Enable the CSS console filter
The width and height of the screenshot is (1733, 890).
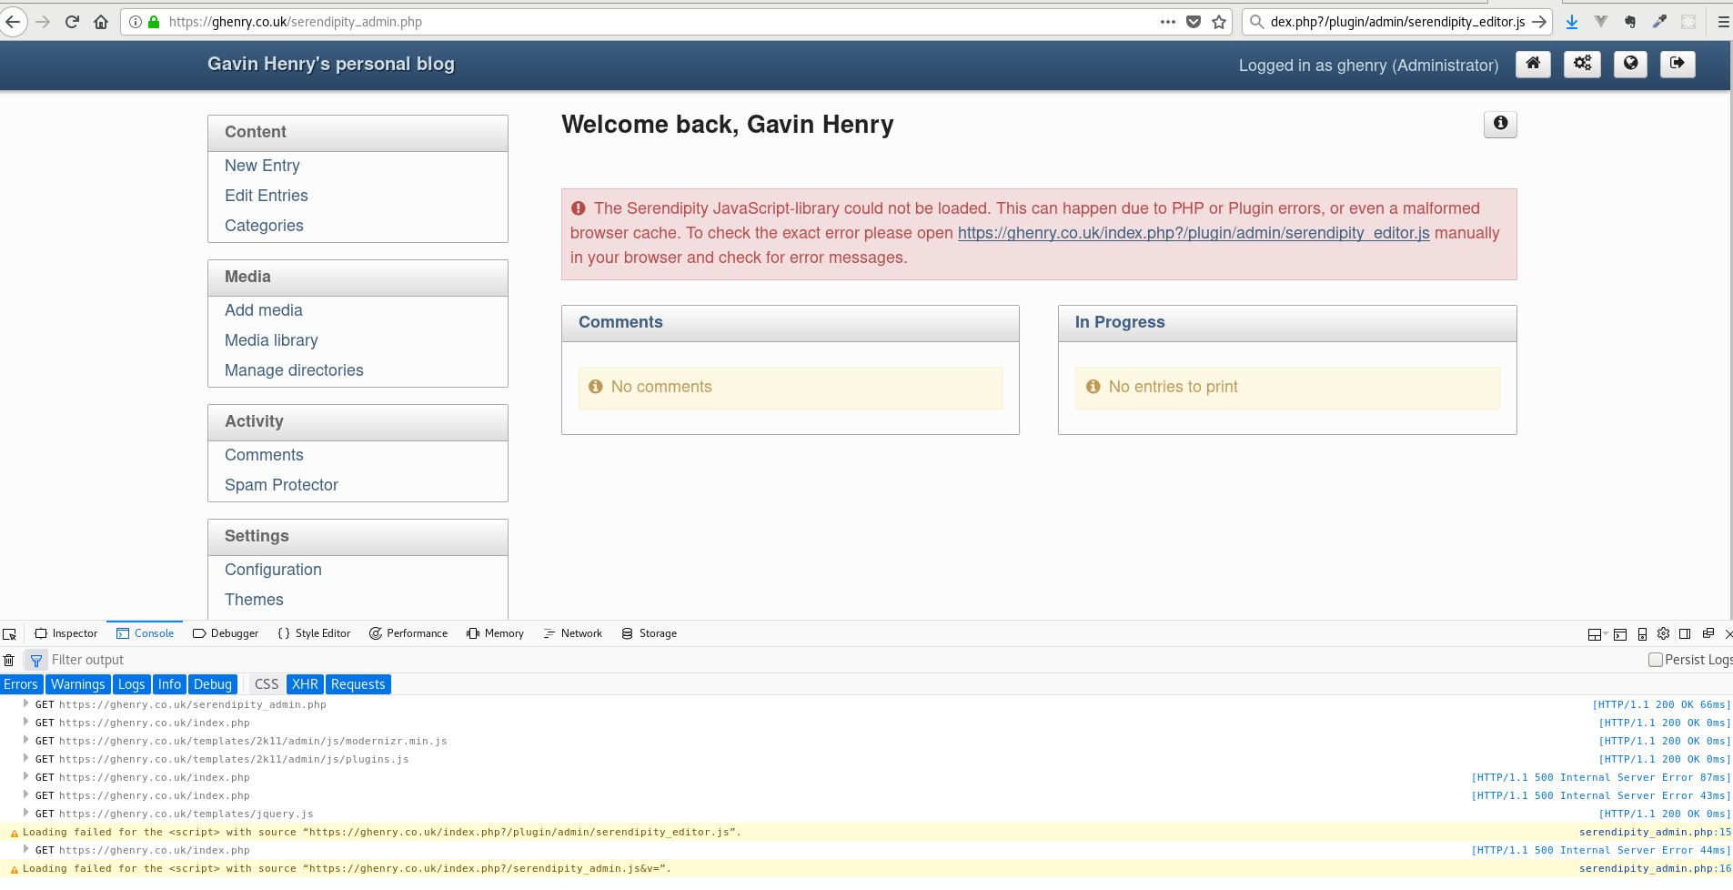click(266, 684)
